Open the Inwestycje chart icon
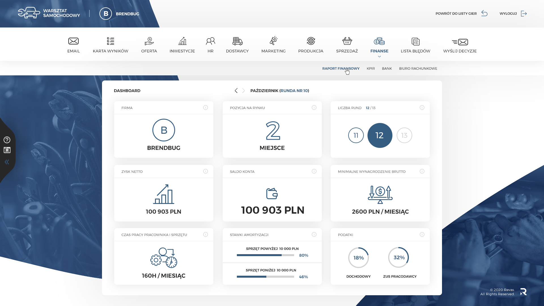Screen dimensions: 544x306 182,41
